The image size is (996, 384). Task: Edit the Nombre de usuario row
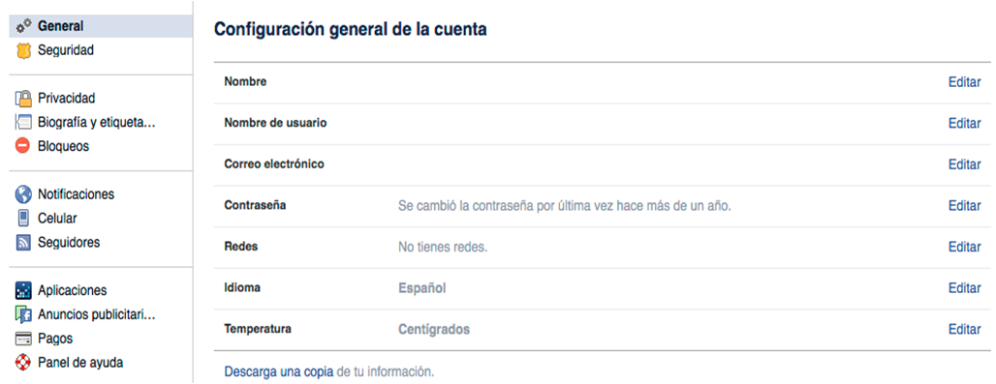pos(964,124)
